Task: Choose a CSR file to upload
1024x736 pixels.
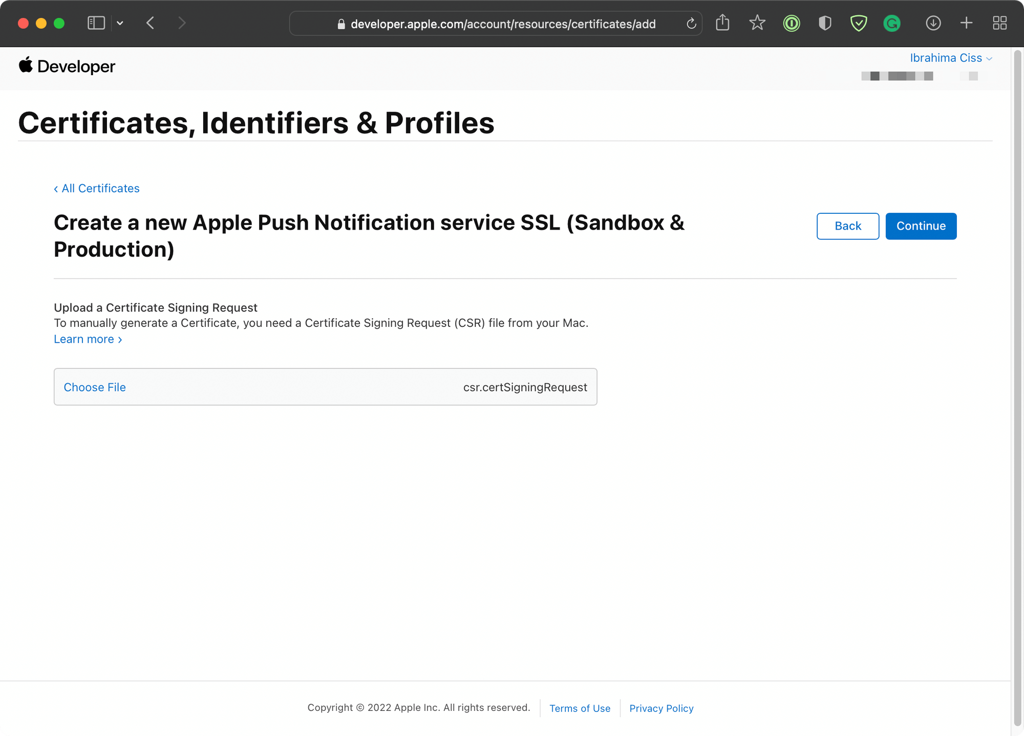Action: point(94,387)
